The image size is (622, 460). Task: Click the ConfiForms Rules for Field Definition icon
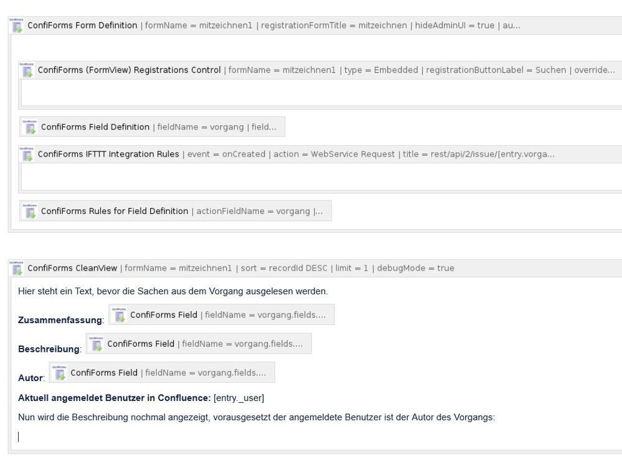30,210
